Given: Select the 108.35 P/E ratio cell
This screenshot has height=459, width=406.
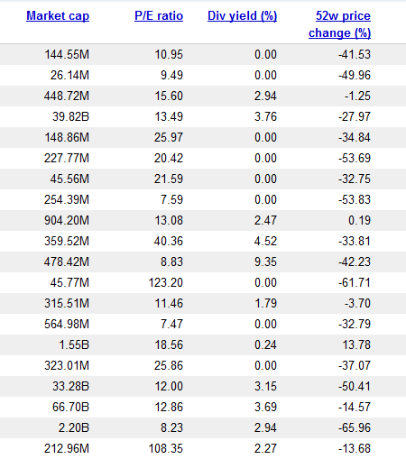Looking at the screenshot, I should (166, 448).
